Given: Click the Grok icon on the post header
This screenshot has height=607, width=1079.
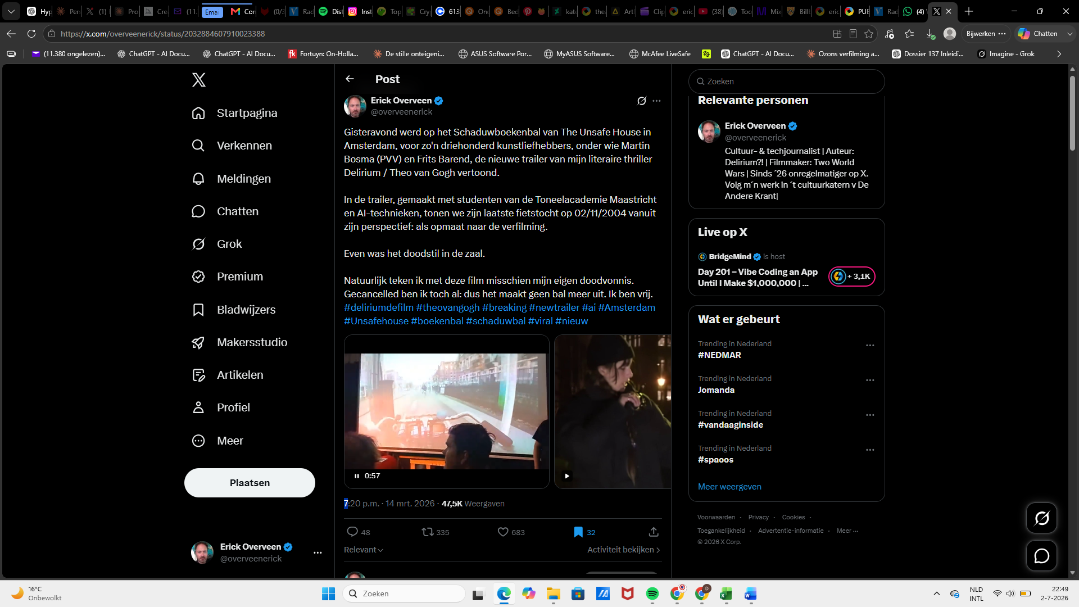Looking at the screenshot, I should (642, 101).
